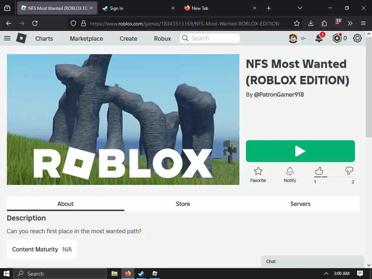Image resolution: width=372 pixels, height=279 pixels.
Task: Go to Roblox home via logo icon
Action: point(21,38)
